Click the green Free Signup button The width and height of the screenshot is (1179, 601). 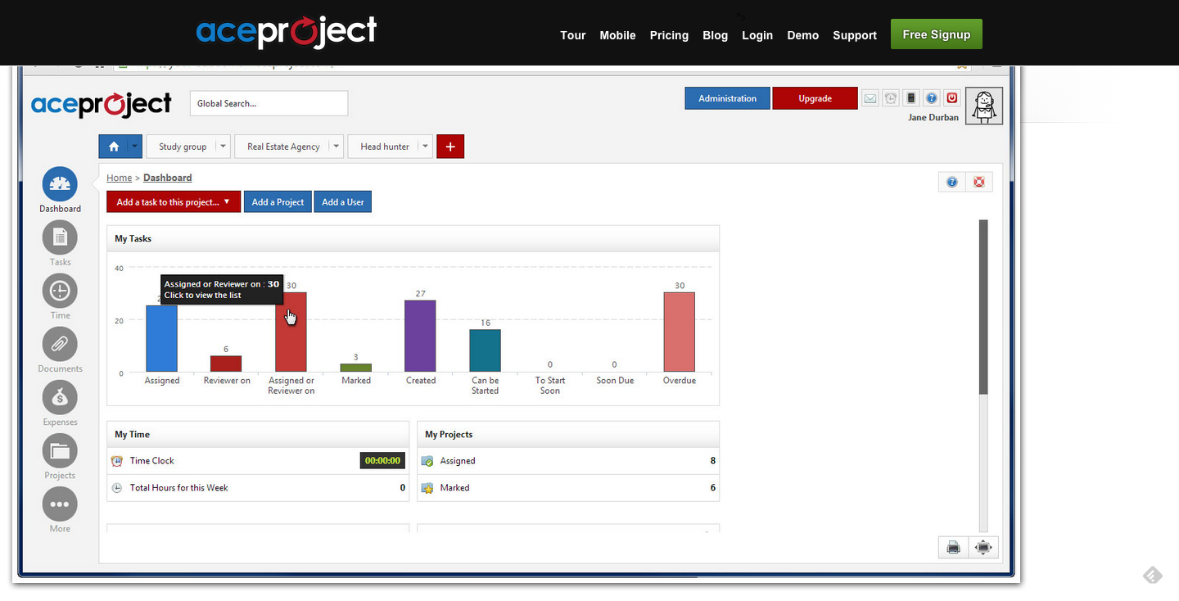[937, 34]
